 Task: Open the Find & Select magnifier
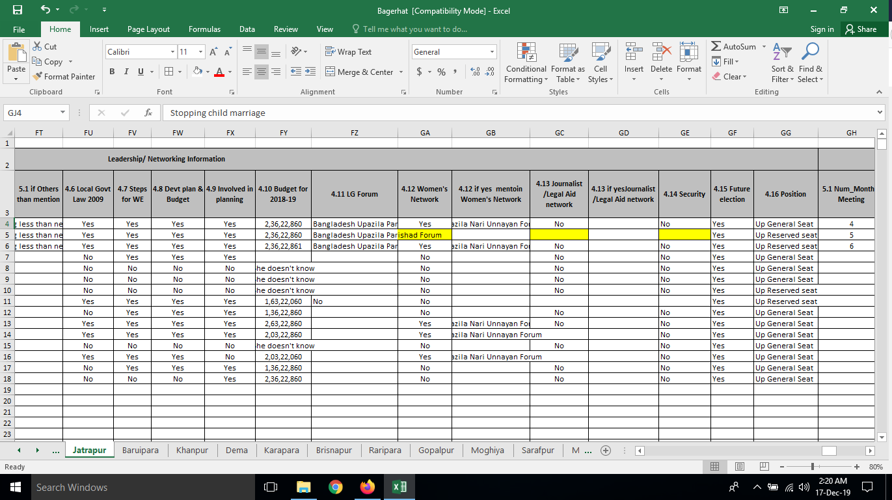click(810, 64)
